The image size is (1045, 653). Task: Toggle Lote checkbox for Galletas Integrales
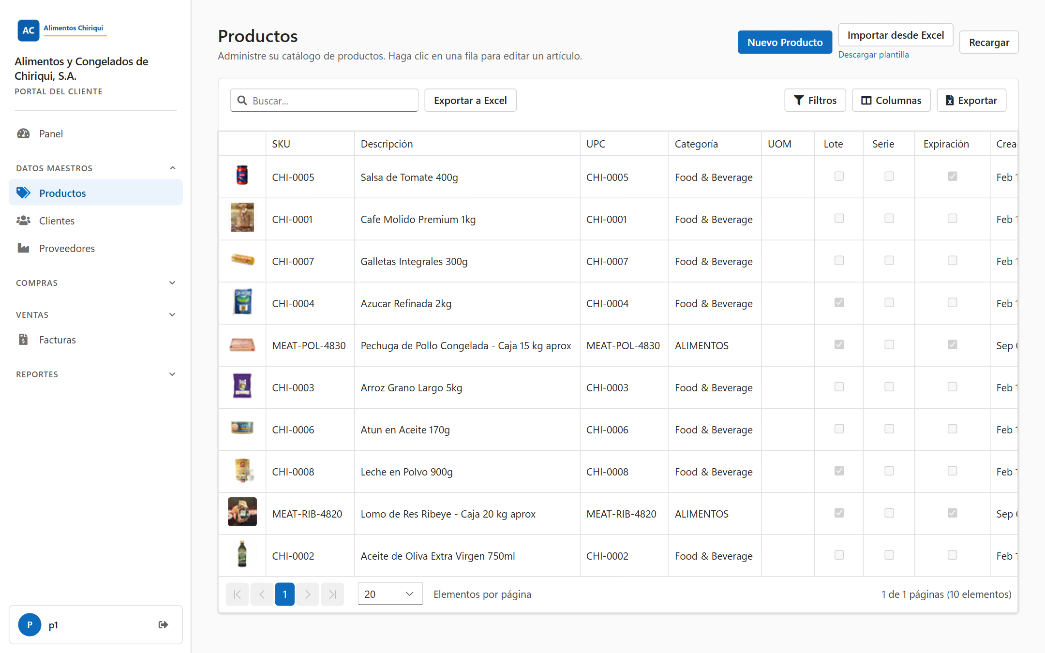click(839, 261)
